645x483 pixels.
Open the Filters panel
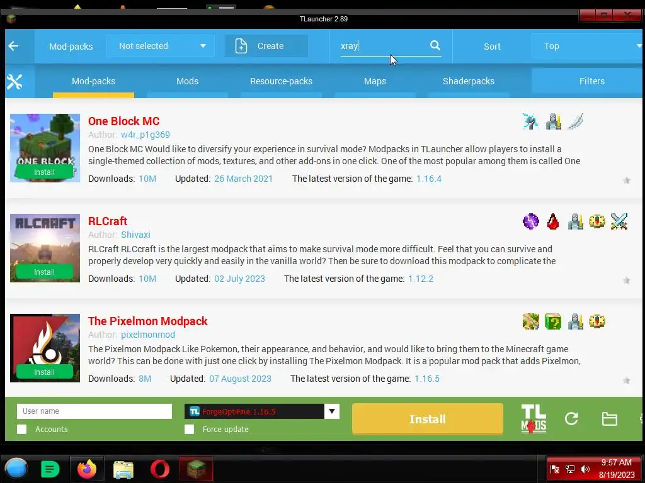tap(588, 81)
